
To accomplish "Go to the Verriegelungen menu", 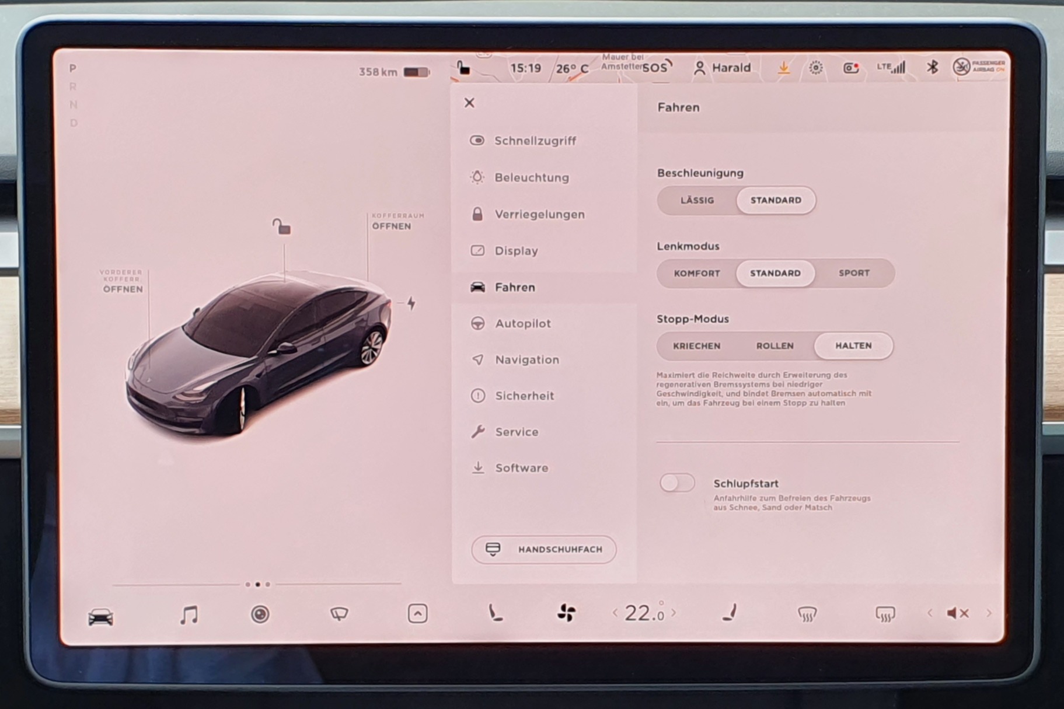I will (539, 214).
